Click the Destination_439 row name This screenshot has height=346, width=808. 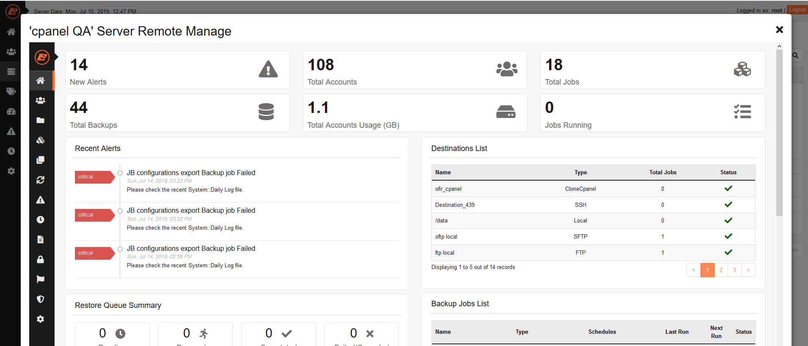[455, 205]
